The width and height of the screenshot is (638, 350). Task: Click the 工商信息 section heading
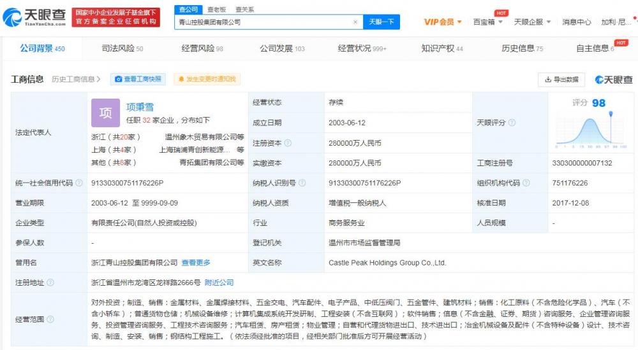(27, 79)
